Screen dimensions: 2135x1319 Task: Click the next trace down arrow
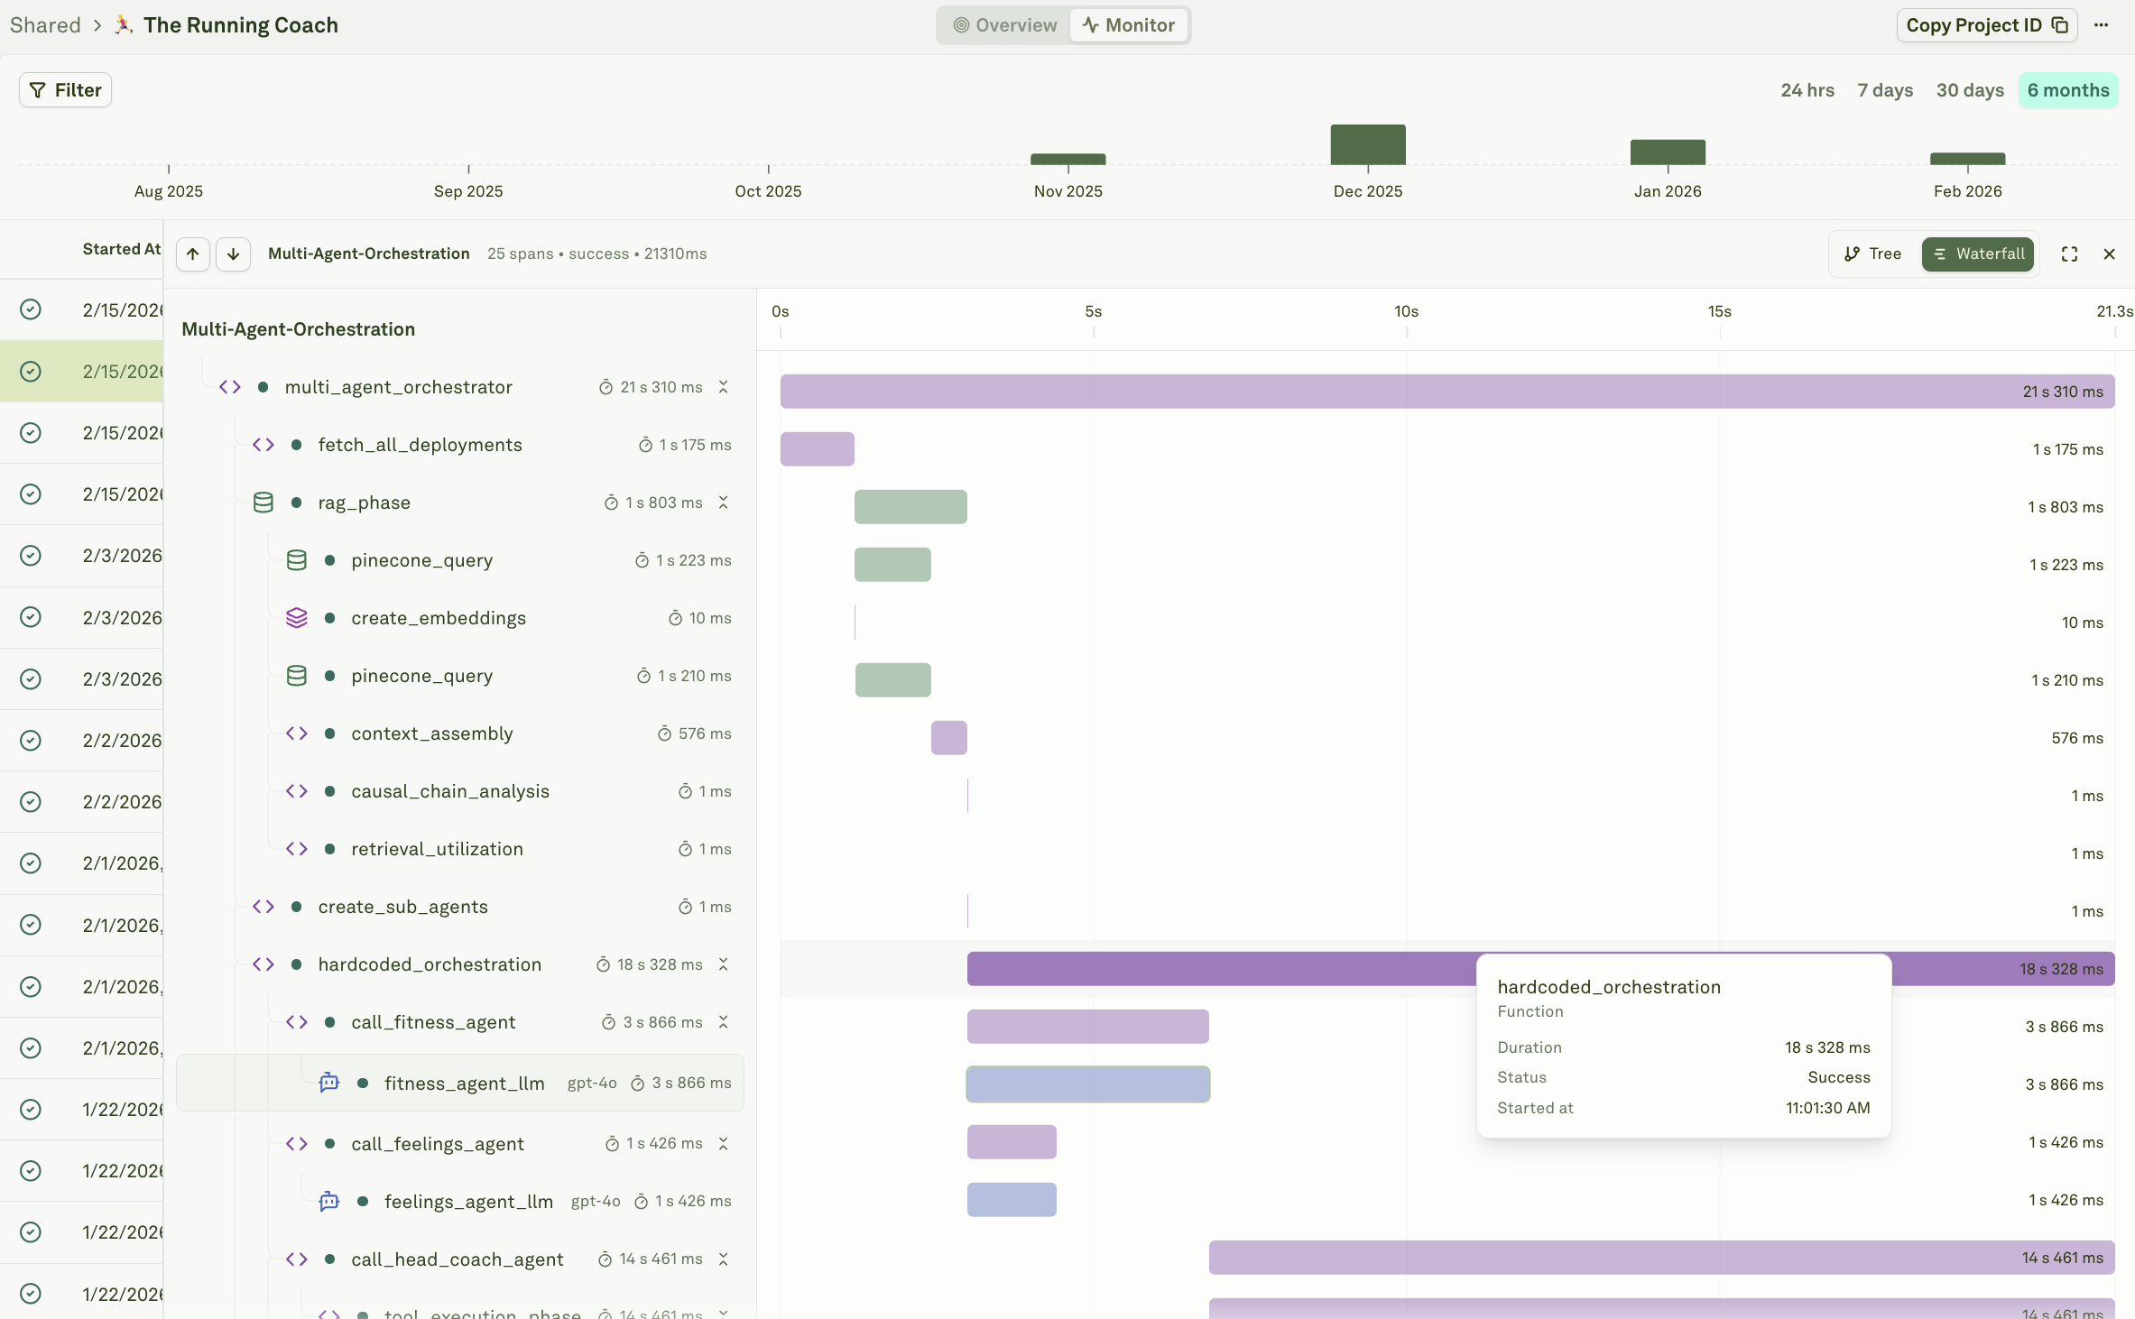[233, 254]
